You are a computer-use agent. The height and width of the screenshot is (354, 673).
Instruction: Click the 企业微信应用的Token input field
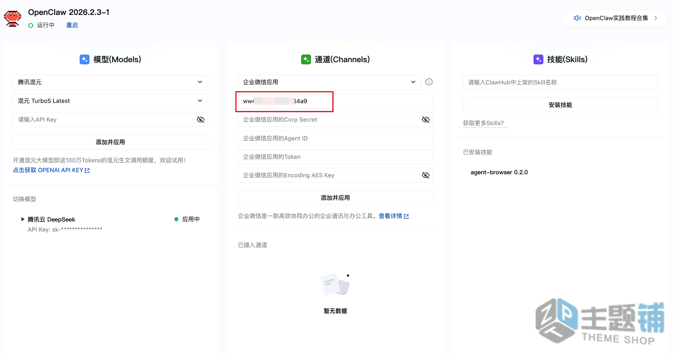pos(335,157)
